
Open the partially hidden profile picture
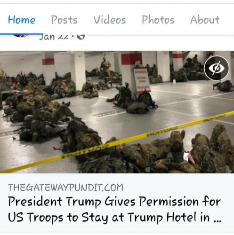pyautogui.click(x=21, y=36)
